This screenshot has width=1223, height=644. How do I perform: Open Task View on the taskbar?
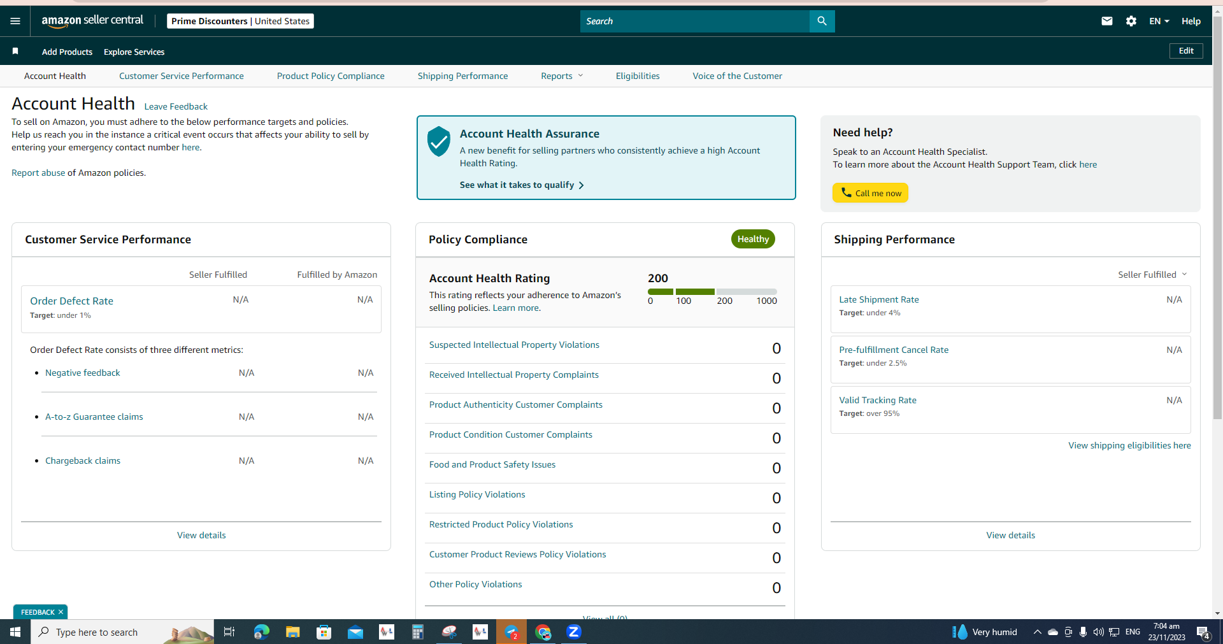click(x=229, y=632)
